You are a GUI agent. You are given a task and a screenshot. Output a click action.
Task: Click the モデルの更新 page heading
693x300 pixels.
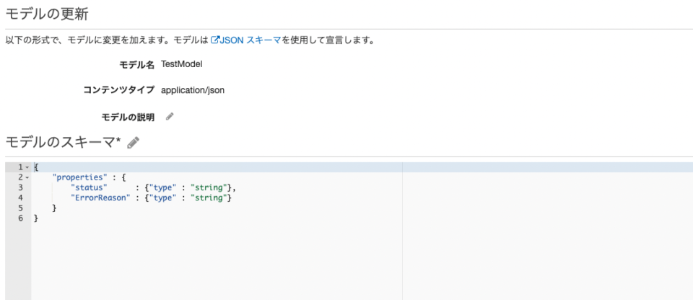point(46,14)
